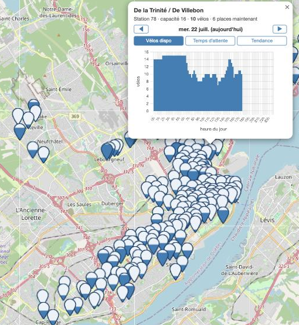Click the half-full station marker above L'Ancienne-Lorette, left of Neufchâtel

20,132
